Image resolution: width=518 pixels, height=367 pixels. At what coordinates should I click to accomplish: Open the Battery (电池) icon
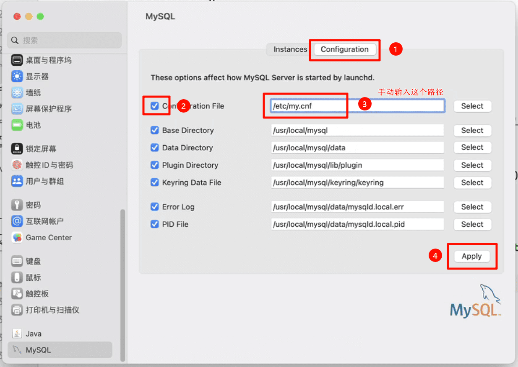(x=17, y=125)
